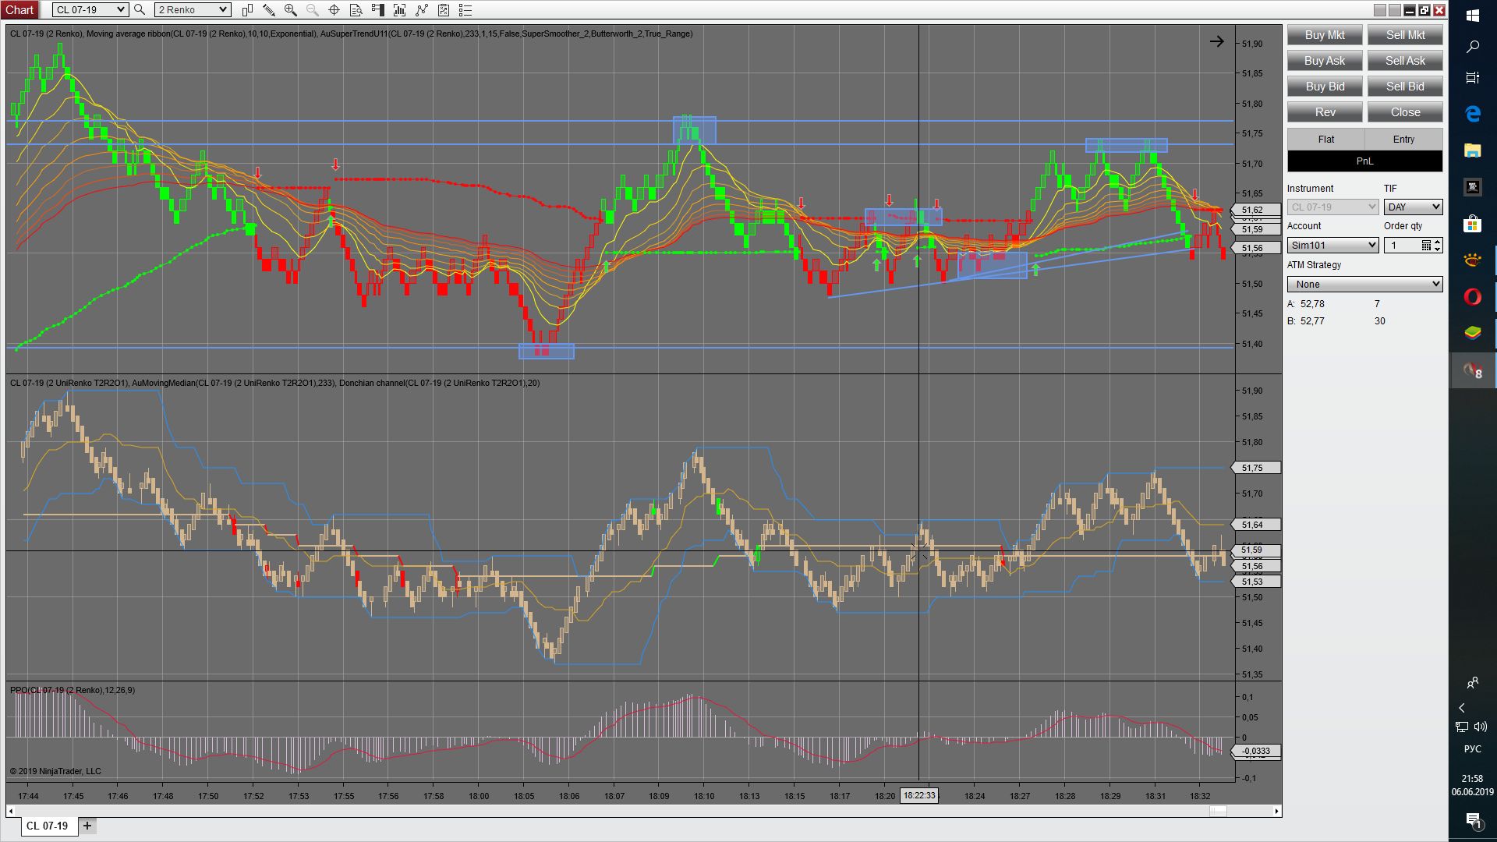The image size is (1497, 842).
Task: Open BlueStacks from the taskbar
Action: (x=1473, y=334)
